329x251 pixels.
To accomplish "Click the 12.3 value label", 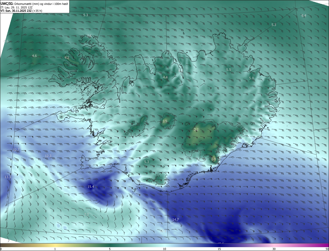I will click(48, 156).
